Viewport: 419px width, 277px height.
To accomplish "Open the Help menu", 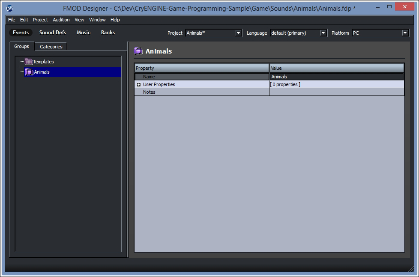I will click(x=115, y=20).
